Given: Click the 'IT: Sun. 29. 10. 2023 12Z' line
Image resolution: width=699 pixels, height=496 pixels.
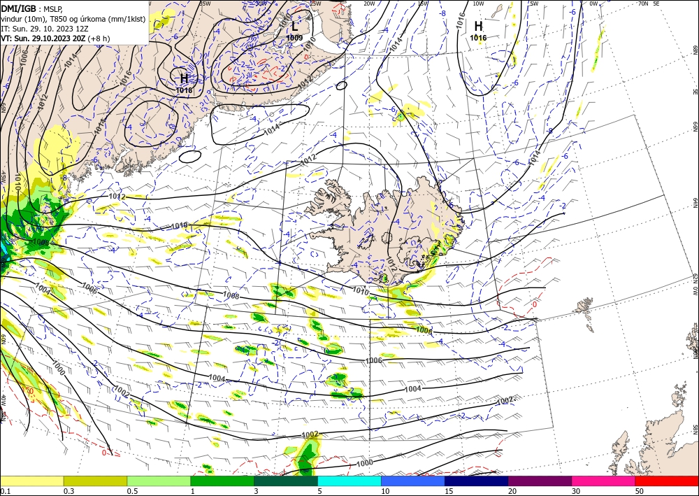Looking at the screenshot, I should pos(44,29).
